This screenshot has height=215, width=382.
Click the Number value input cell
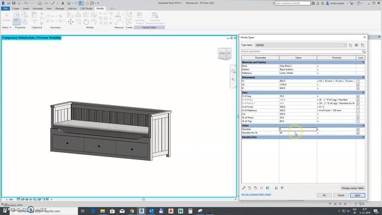click(x=298, y=129)
